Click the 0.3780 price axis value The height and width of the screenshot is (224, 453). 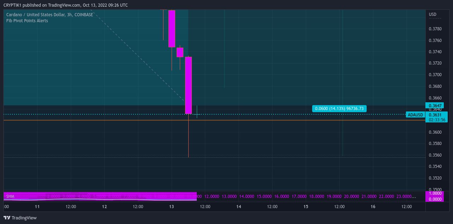pos(435,29)
